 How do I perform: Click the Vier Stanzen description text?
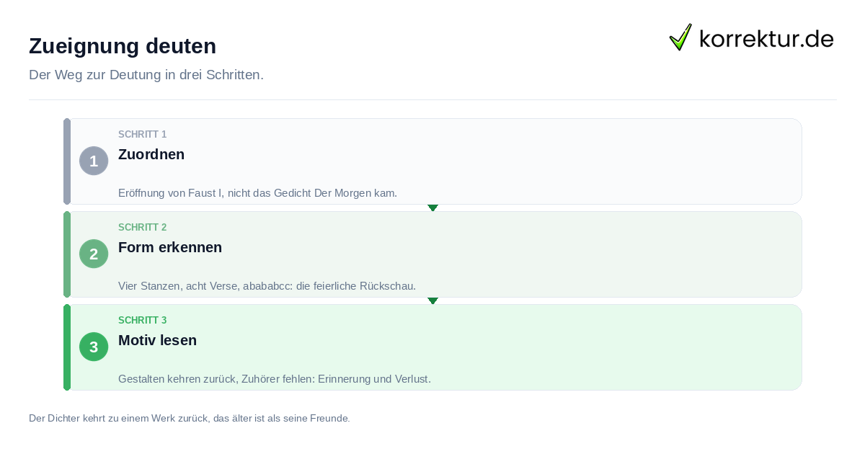tap(267, 286)
